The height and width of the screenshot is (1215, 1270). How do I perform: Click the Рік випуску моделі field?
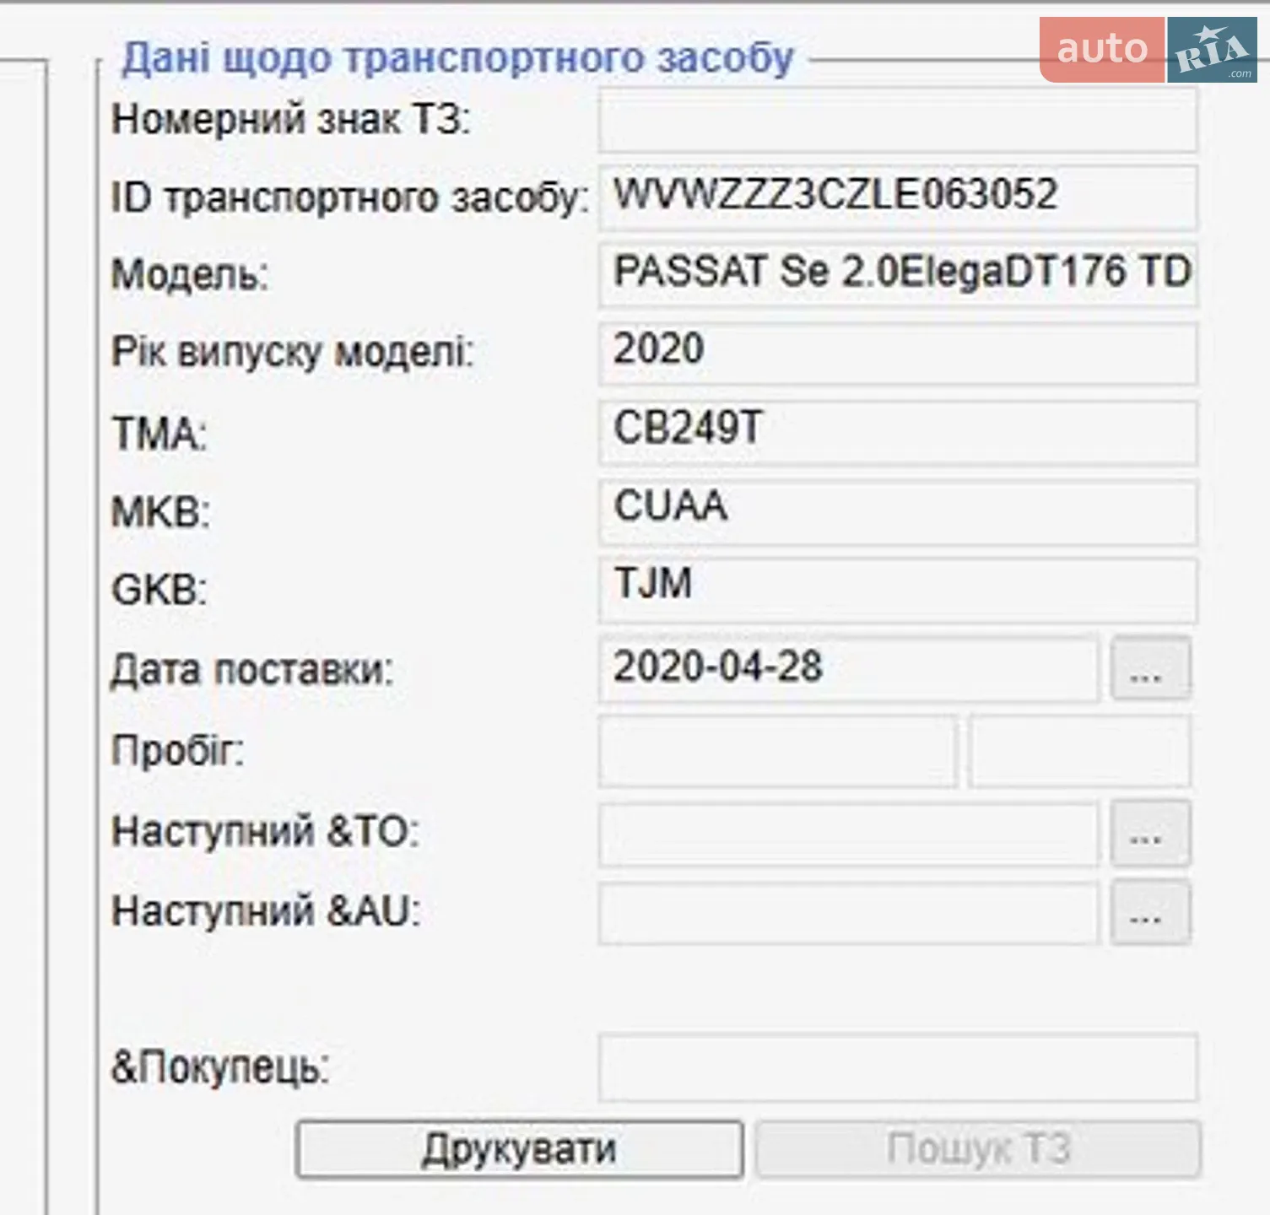(898, 354)
